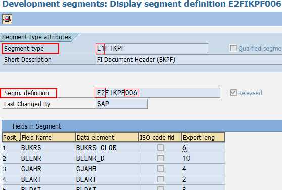
Task: Click the Fields in Segment header
Action: 37,126
